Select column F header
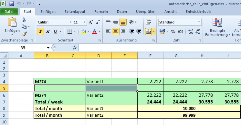 point(150,56)
